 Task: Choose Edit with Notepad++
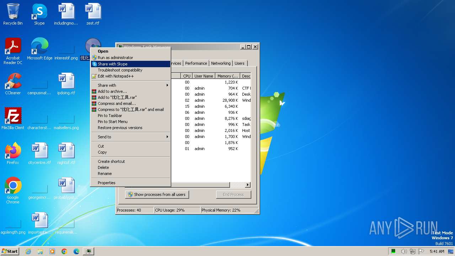click(131, 76)
